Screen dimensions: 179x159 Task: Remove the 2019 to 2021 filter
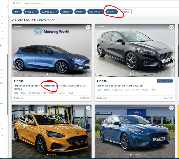[56, 12]
